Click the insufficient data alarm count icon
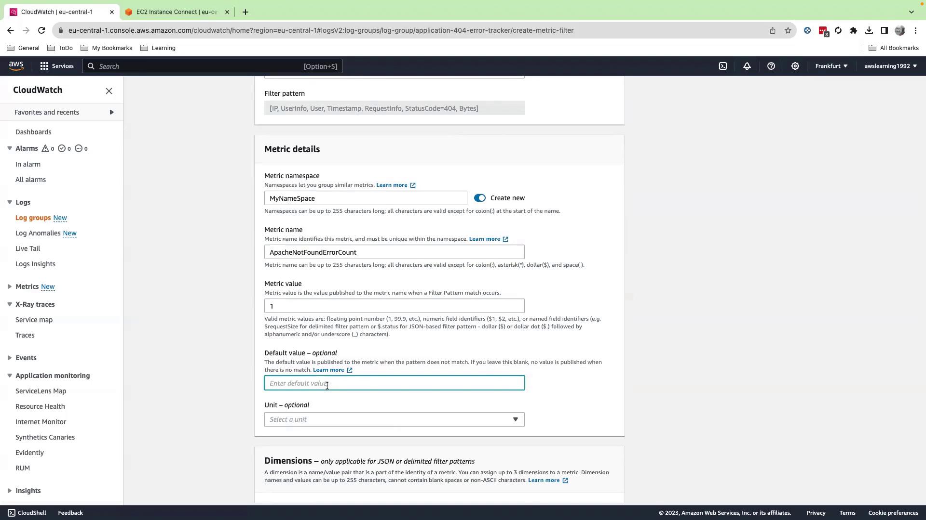 pos(79,149)
